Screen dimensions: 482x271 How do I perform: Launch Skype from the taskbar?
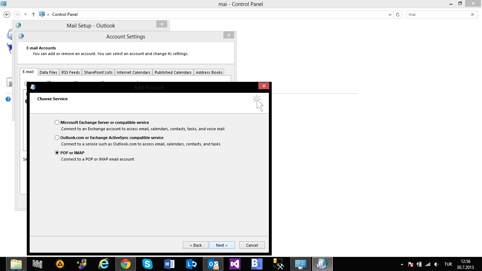(x=147, y=264)
